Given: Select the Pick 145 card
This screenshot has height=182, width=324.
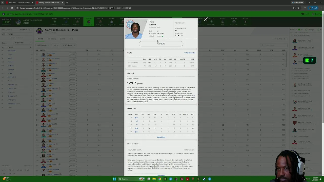Looking at the screenshot, I should [66, 22].
